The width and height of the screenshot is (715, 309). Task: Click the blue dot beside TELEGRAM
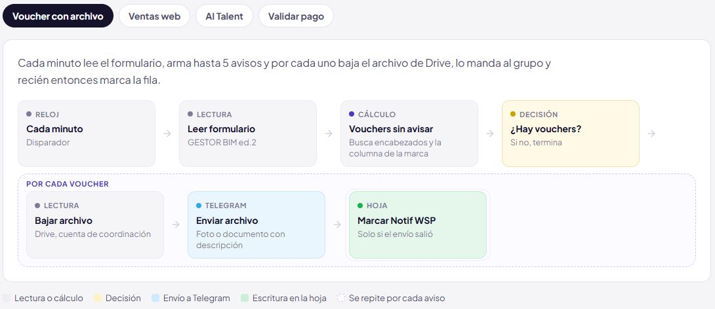point(199,206)
